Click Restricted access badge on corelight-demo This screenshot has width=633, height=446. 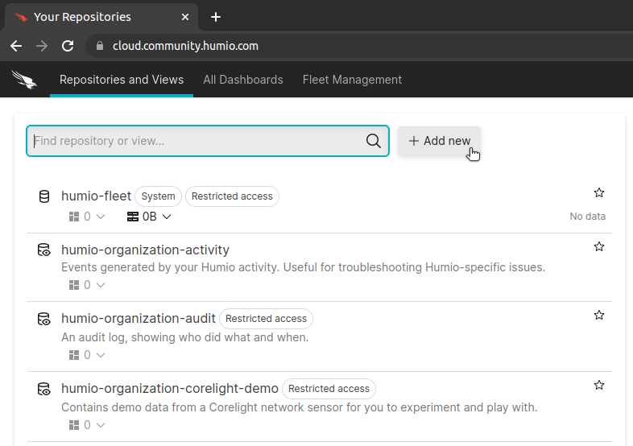[329, 388]
